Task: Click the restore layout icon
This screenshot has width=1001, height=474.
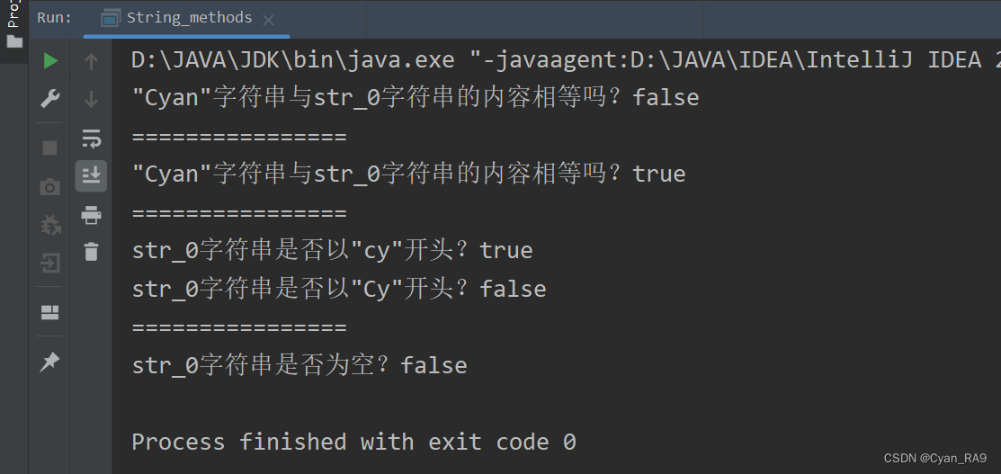Action: coord(49,312)
